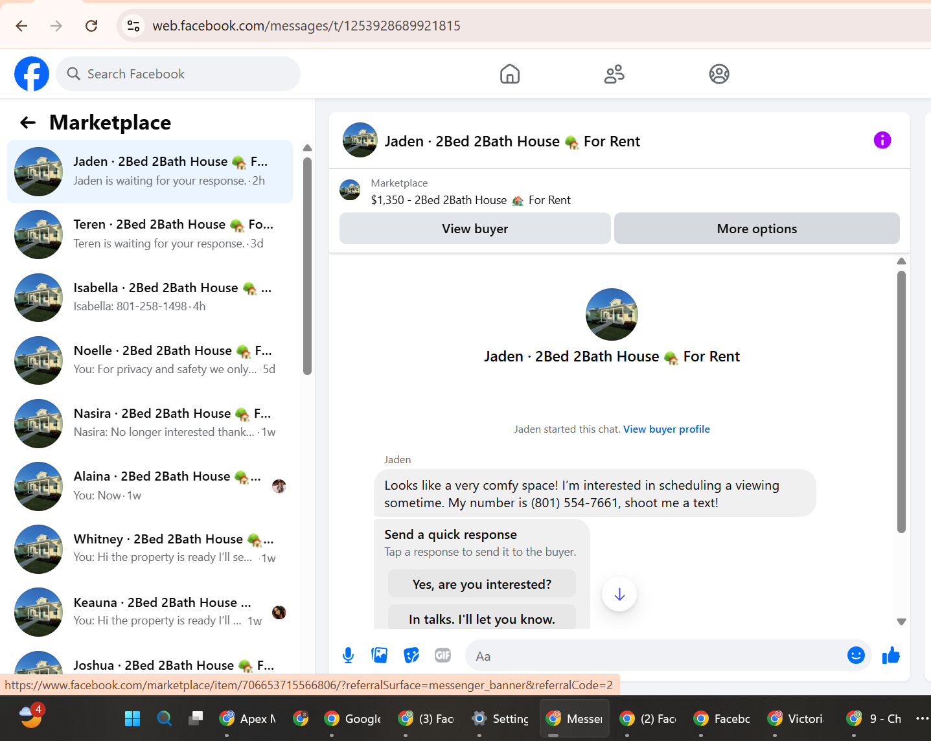The height and width of the screenshot is (741, 931).
Task: Open the $1,350 listing banner link
Action: click(470, 199)
